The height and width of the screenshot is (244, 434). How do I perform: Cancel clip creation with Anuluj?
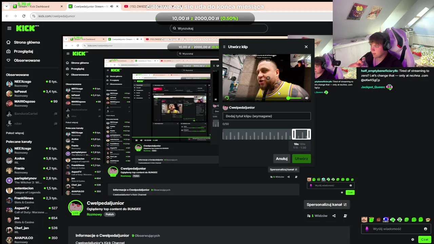click(281, 159)
